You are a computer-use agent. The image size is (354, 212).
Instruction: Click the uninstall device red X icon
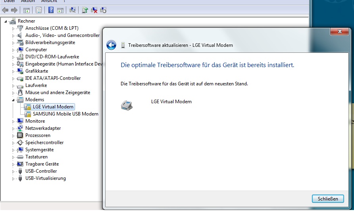[94, 10]
